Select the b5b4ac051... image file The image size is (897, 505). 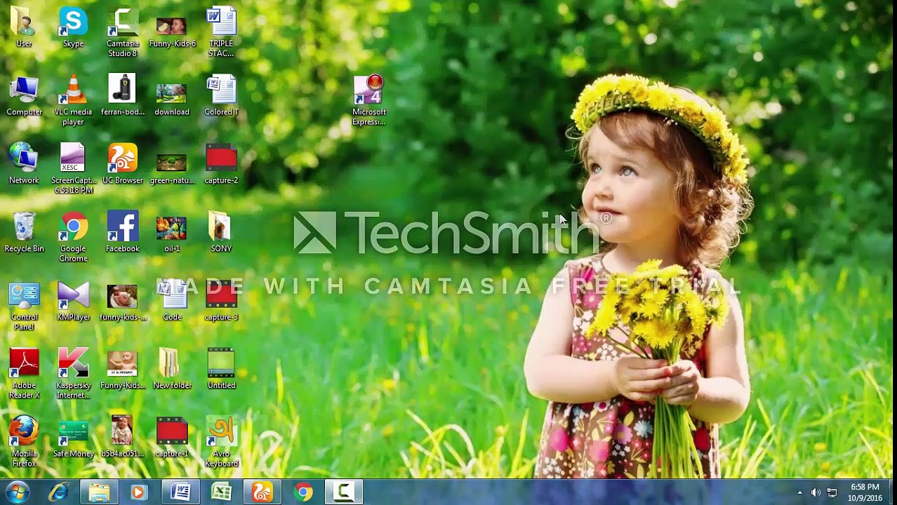click(x=122, y=437)
